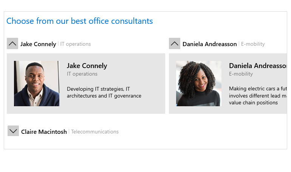Click Daniela Andreasson's profile photo
The height and width of the screenshot is (172, 291).
pyautogui.click(x=199, y=84)
